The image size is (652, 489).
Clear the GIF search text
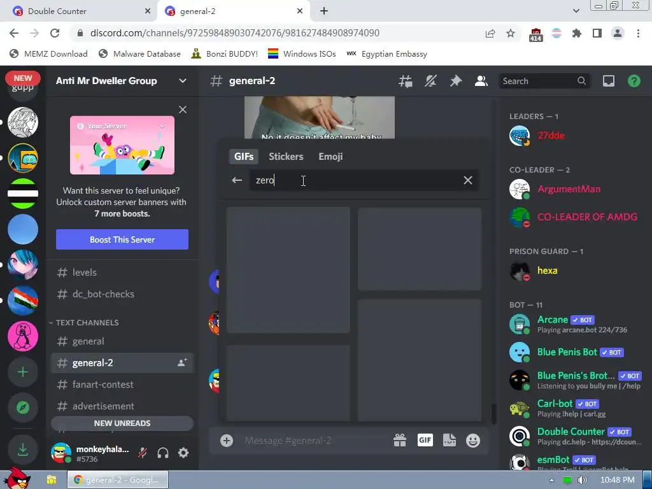(x=468, y=180)
